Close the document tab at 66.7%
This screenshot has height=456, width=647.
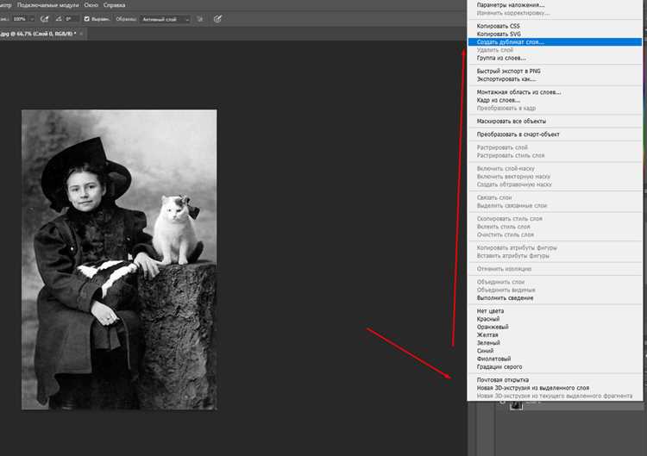81,34
